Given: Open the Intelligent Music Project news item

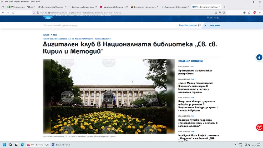Looking at the screenshot, I should (x=198, y=138).
